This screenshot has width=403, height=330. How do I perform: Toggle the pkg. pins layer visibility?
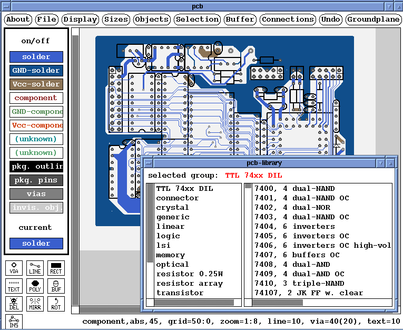36,180
